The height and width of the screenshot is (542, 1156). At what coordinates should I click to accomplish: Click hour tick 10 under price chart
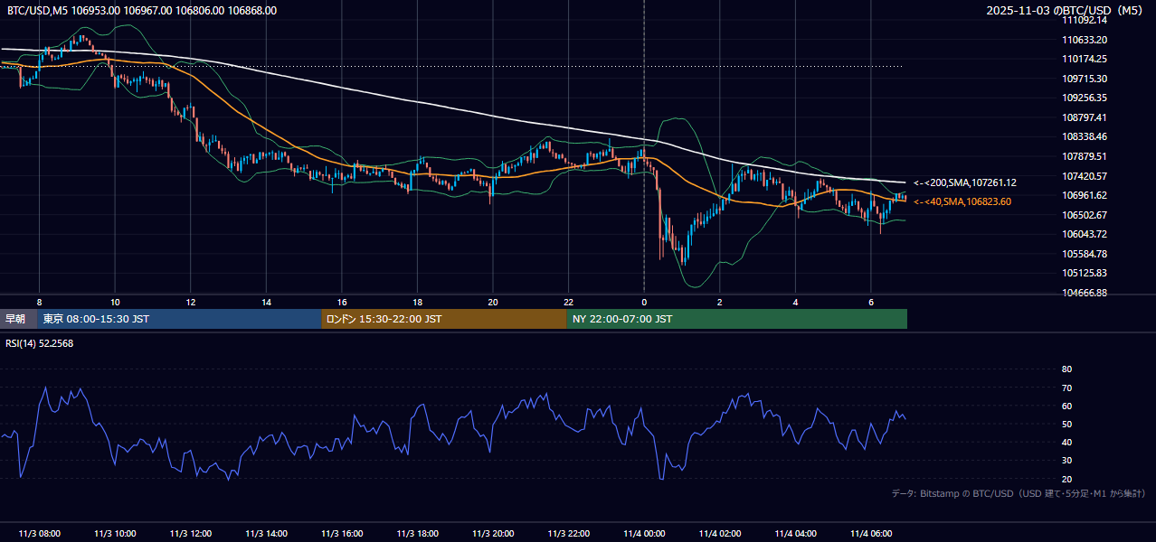(x=115, y=302)
